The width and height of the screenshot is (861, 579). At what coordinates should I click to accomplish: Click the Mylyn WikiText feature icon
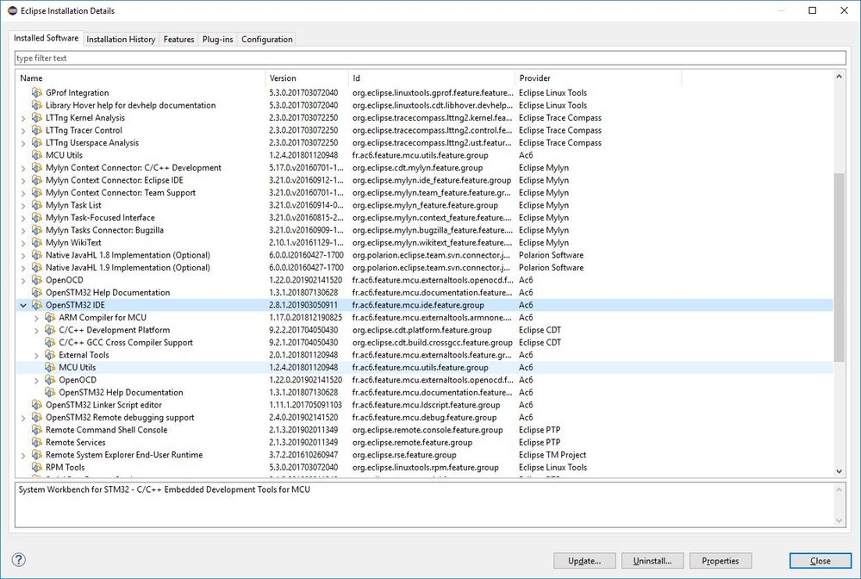pos(37,243)
